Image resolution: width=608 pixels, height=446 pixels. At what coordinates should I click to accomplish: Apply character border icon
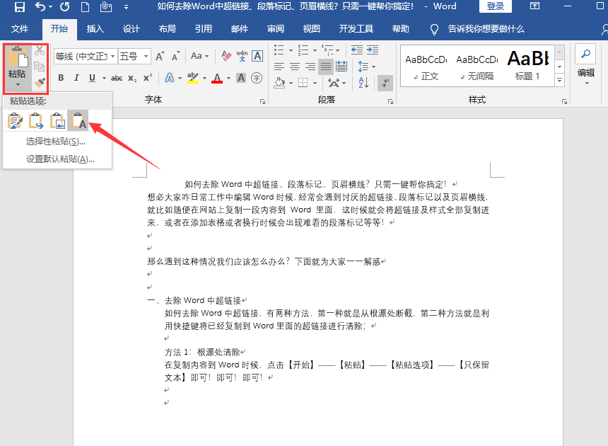pos(257,56)
